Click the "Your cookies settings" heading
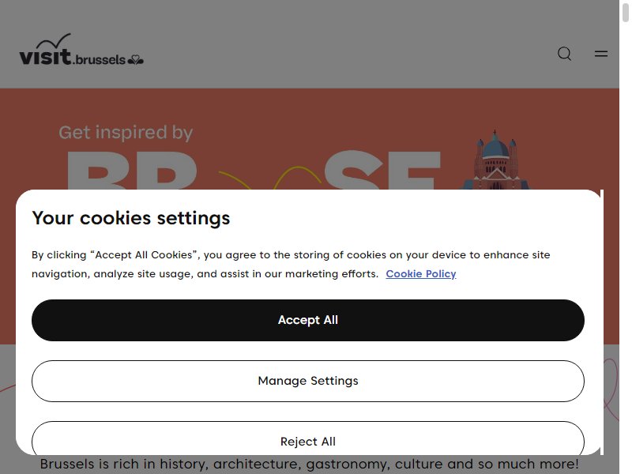This screenshot has height=474, width=632. coord(131,218)
